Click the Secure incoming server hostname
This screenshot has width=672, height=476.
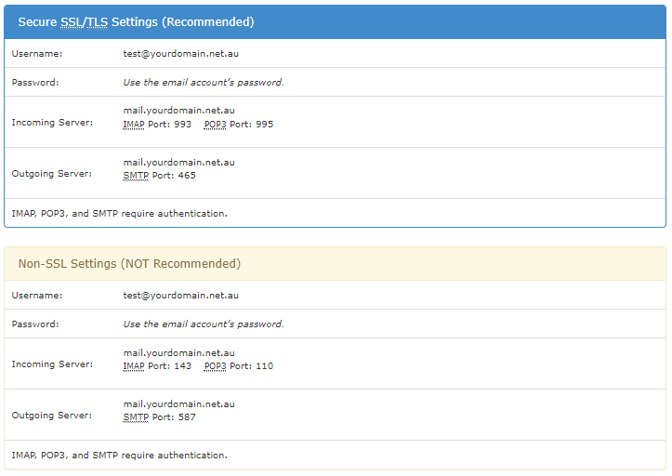pos(178,111)
